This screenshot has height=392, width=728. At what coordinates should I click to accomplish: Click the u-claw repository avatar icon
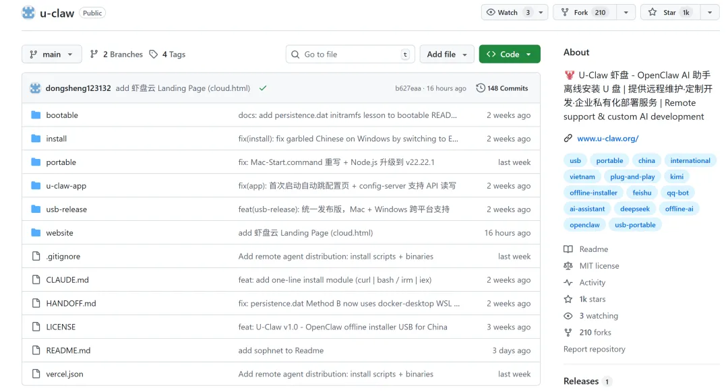point(28,13)
